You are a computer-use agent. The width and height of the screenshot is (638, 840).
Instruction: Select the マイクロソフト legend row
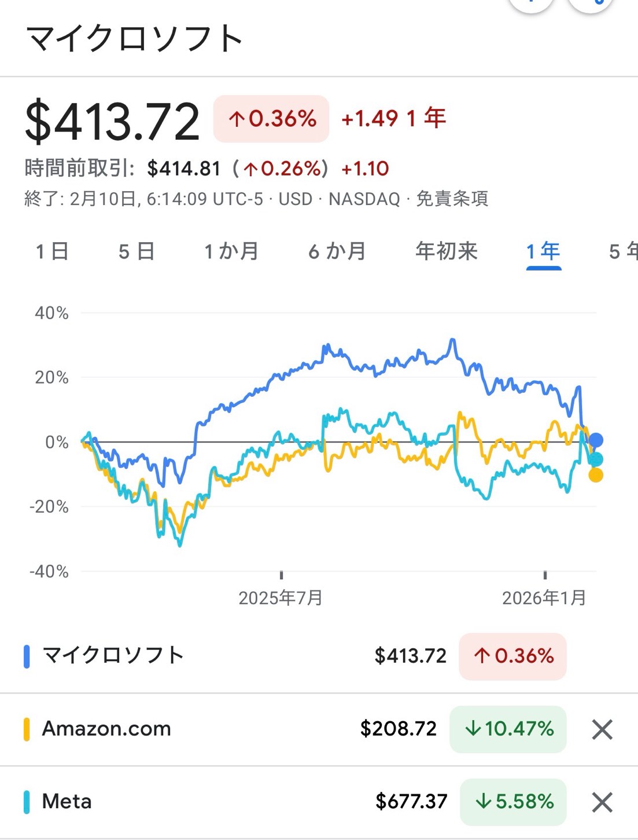pyautogui.click(x=319, y=656)
